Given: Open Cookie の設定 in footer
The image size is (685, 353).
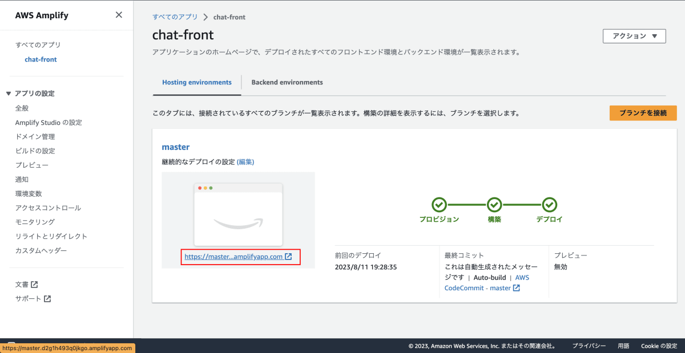Looking at the screenshot, I should pos(659,346).
